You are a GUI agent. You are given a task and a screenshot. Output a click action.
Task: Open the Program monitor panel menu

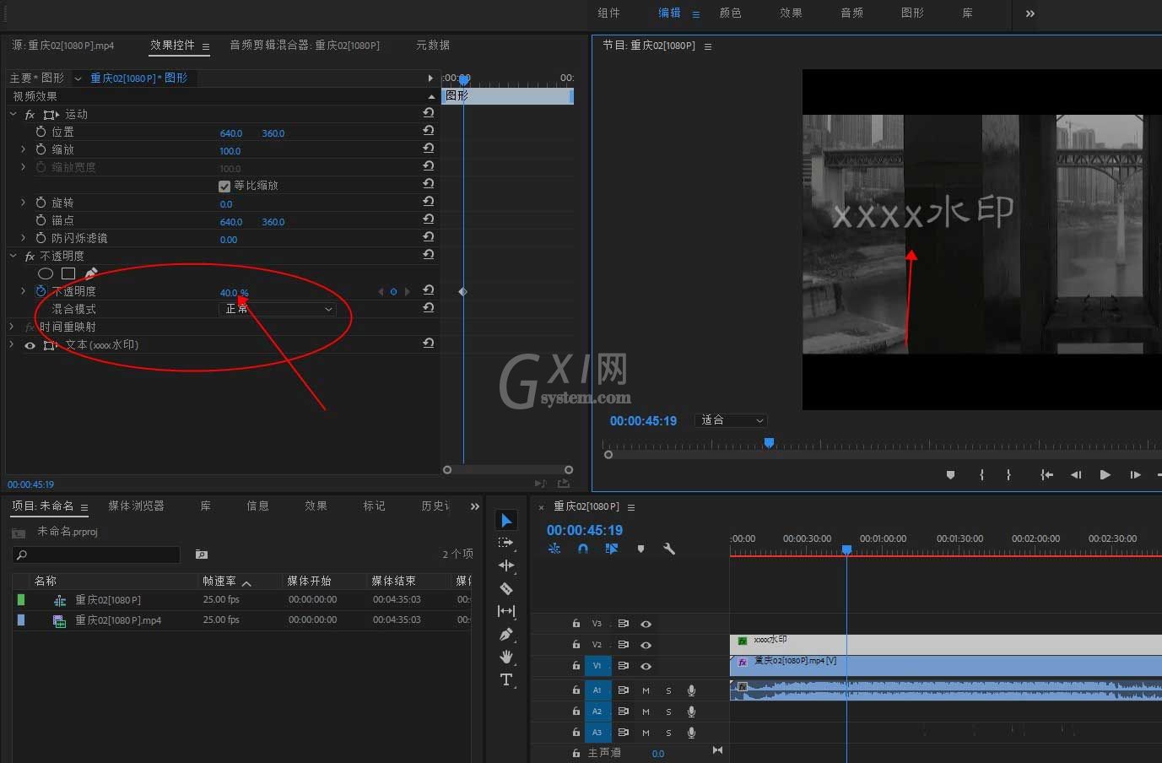(x=707, y=46)
